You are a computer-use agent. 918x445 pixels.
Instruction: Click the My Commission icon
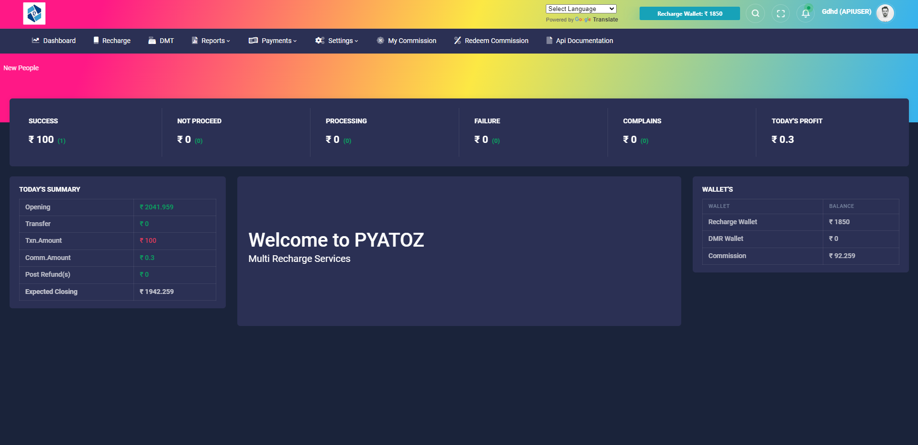pos(380,41)
